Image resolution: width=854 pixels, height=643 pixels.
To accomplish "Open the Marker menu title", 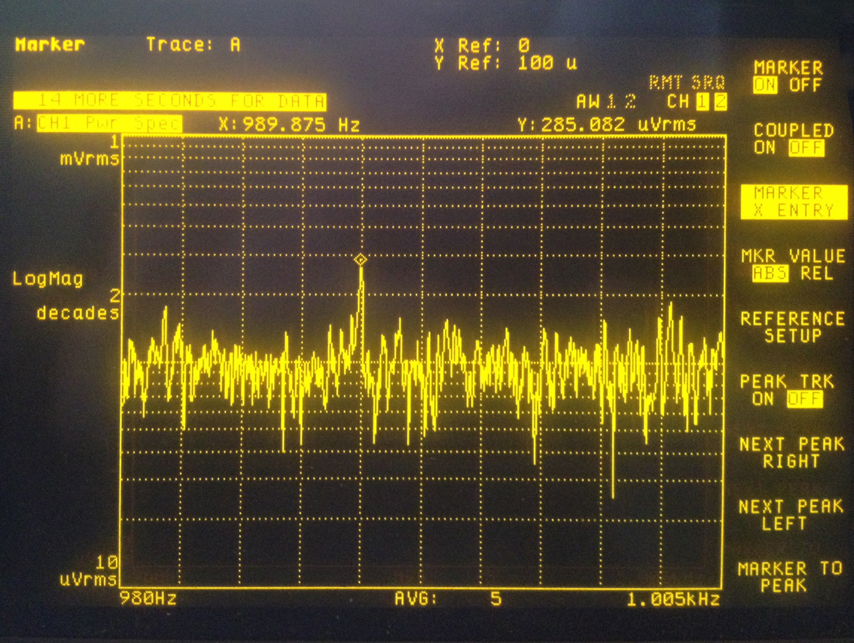I will coord(50,45).
